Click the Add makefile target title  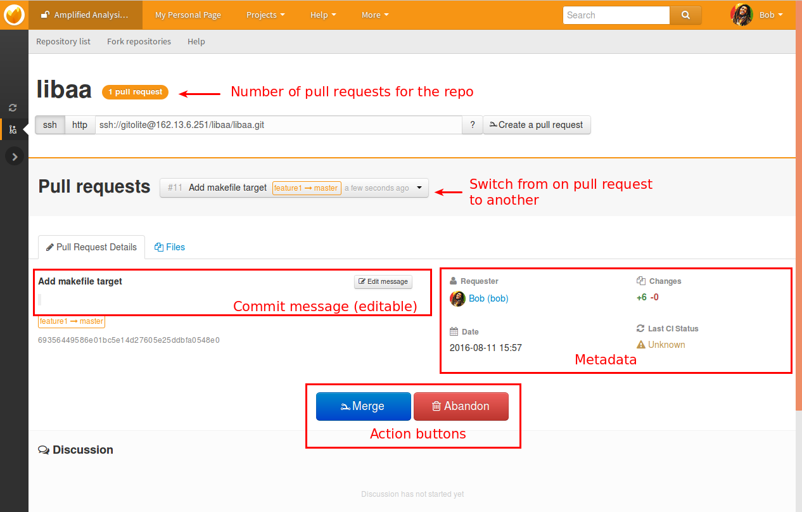point(80,281)
